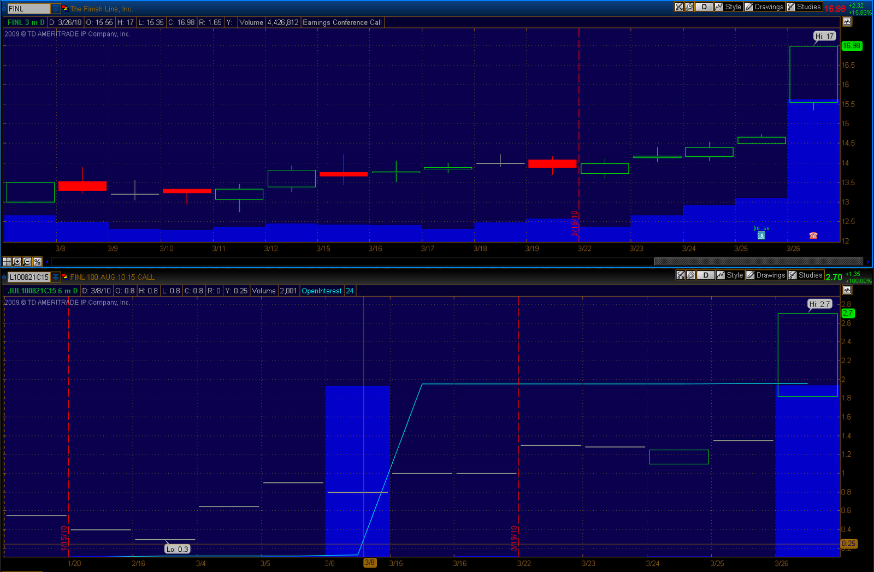
Task: Open chart settings wrench in the option chart
Action: click(x=690, y=275)
